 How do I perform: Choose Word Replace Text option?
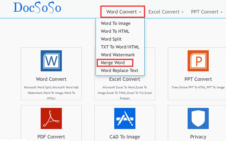point(119,70)
